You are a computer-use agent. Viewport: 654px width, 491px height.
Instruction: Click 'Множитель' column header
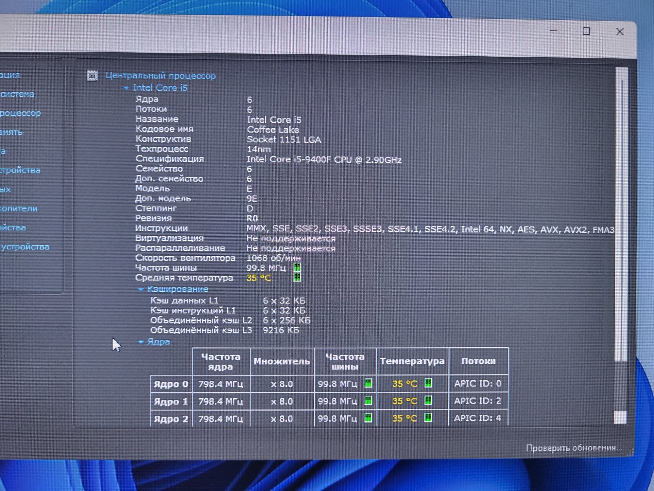pyautogui.click(x=282, y=361)
